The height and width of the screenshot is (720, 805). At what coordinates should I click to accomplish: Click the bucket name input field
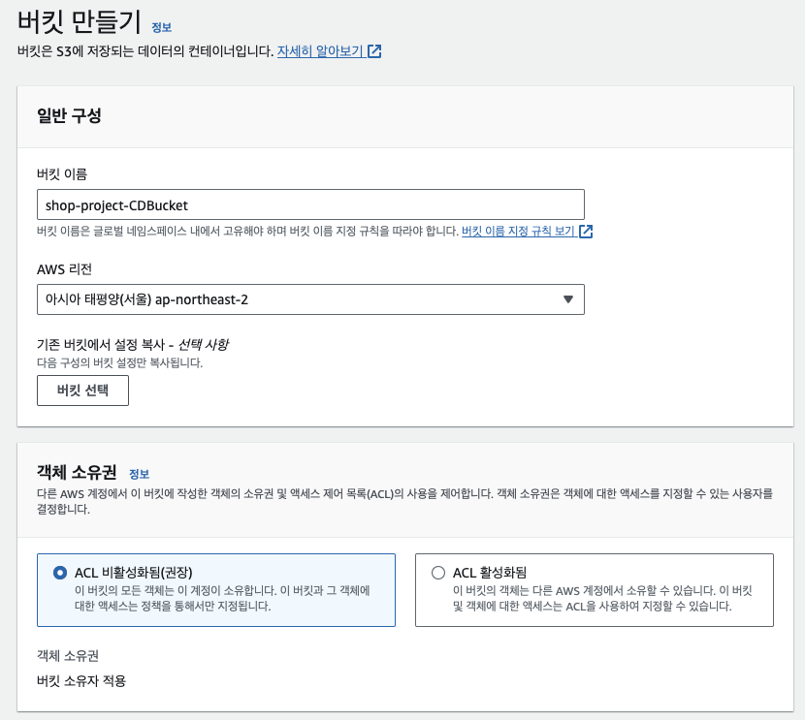(310, 204)
